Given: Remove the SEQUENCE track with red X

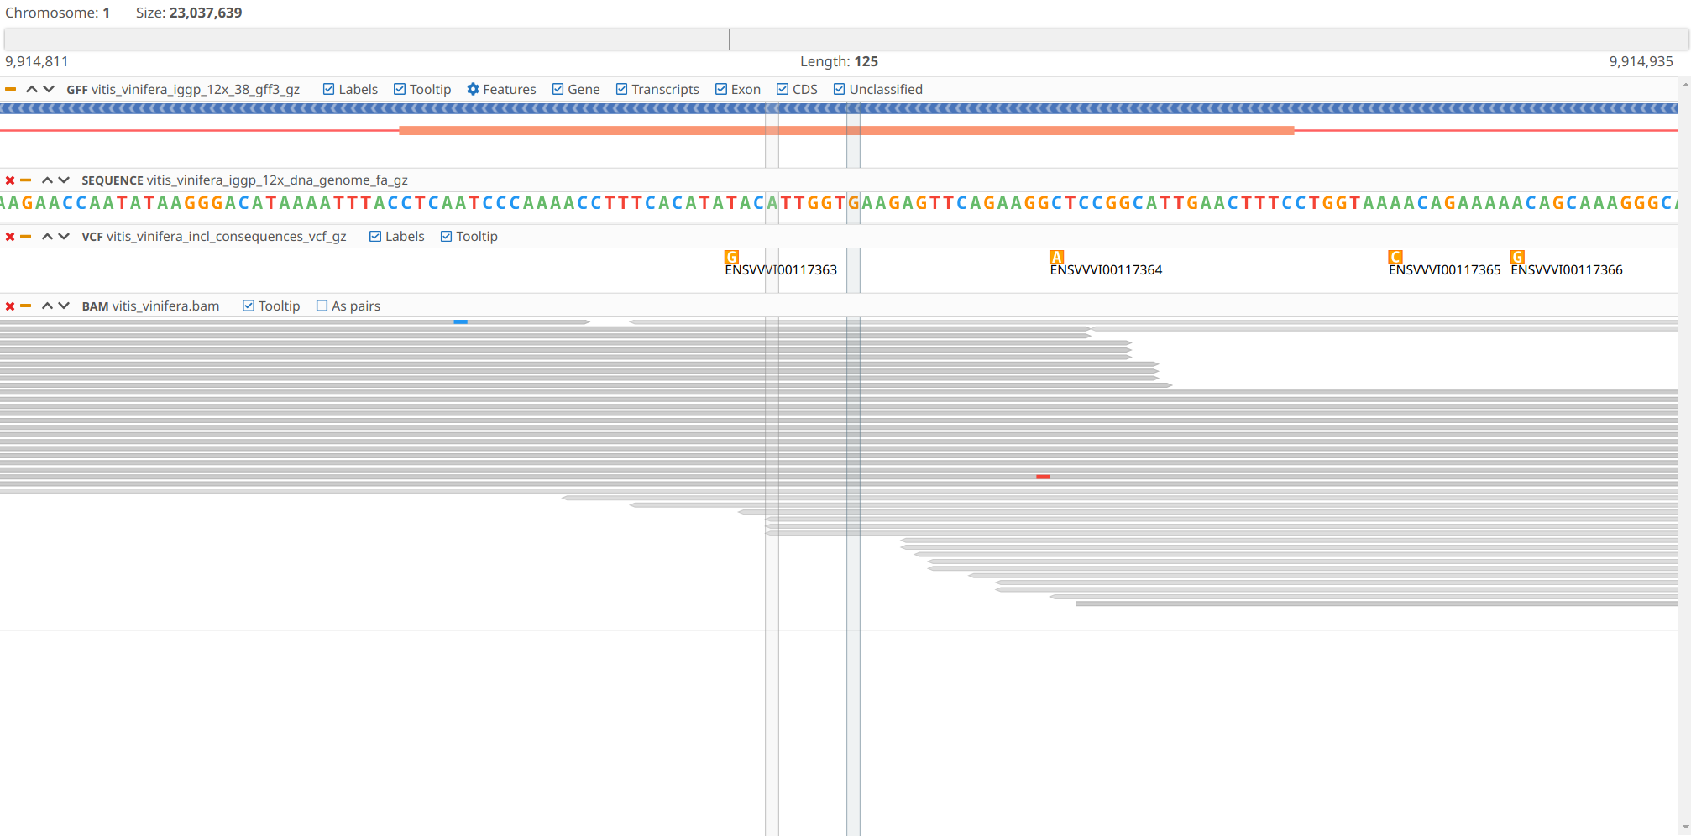Looking at the screenshot, I should [x=10, y=180].
